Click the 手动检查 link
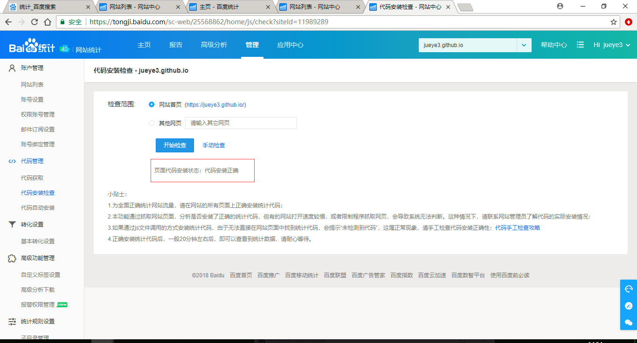The image size is (637, 343). 214,145
